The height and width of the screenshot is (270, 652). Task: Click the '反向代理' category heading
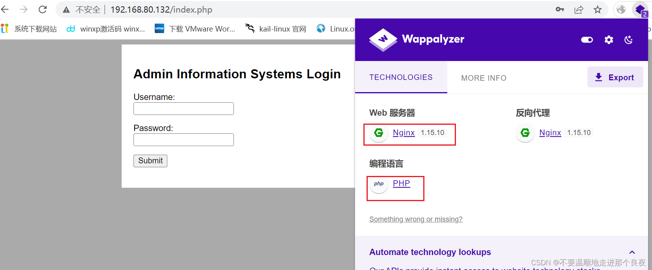click(533, 113)
